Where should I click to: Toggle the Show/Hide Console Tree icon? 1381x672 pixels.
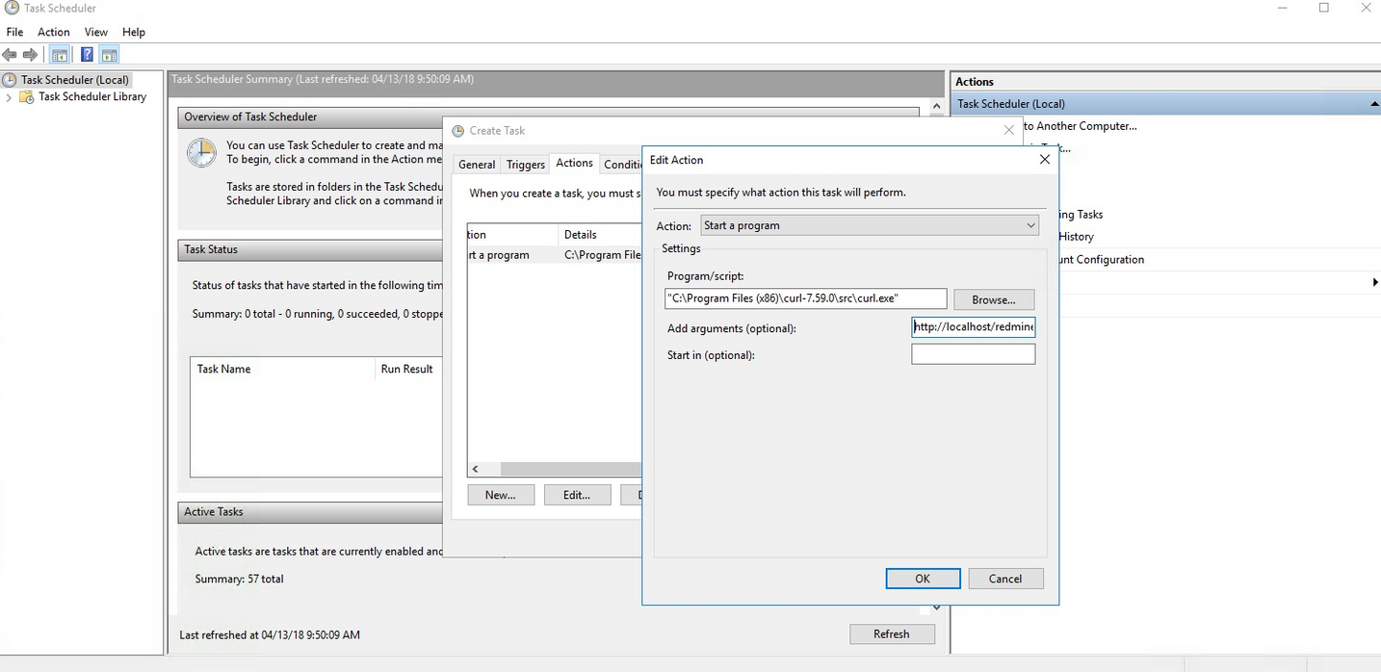[x=60, y=55]
